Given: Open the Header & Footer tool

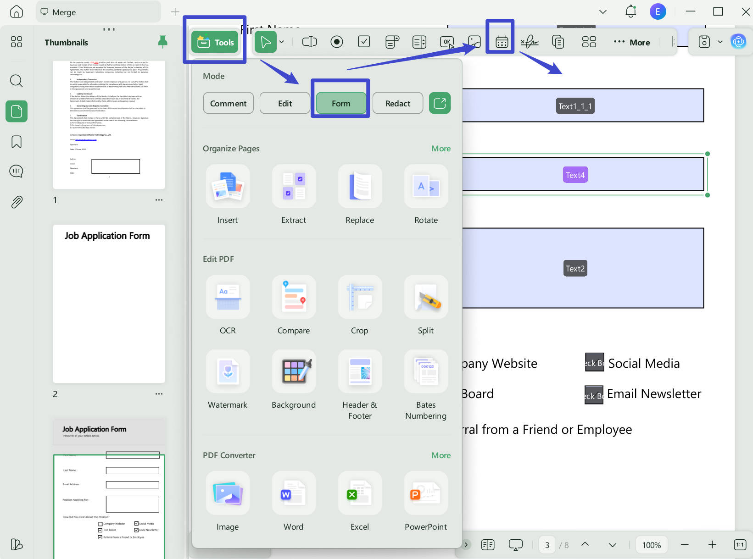Looking at the screenshot, I should (360, 385).
